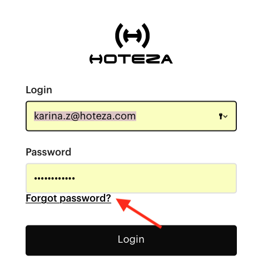Click the word "Forgot" in the reset link
The width and height of the screenshot is (263, 276).
point(41,198)
